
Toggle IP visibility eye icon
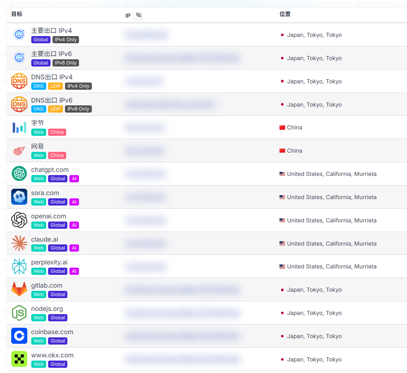click(x=139, y=15)
